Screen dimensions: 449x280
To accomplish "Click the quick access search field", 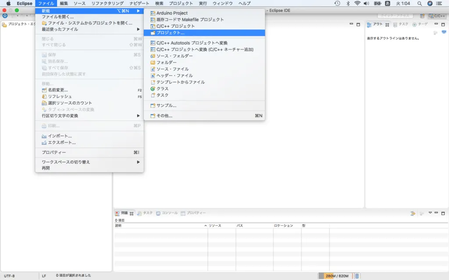I will [395, 16].
